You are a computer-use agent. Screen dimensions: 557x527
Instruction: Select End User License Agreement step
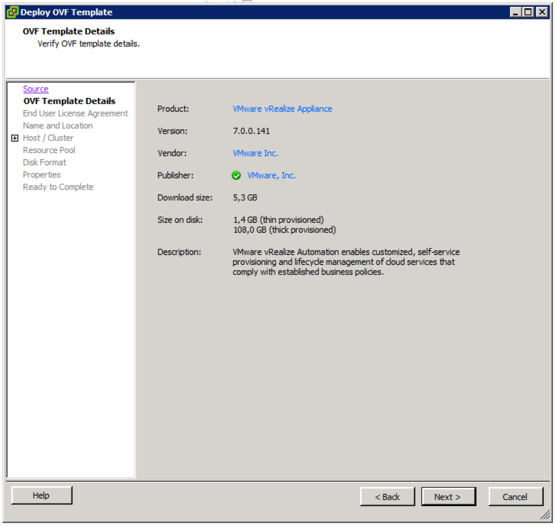click(x=75, y=114)
